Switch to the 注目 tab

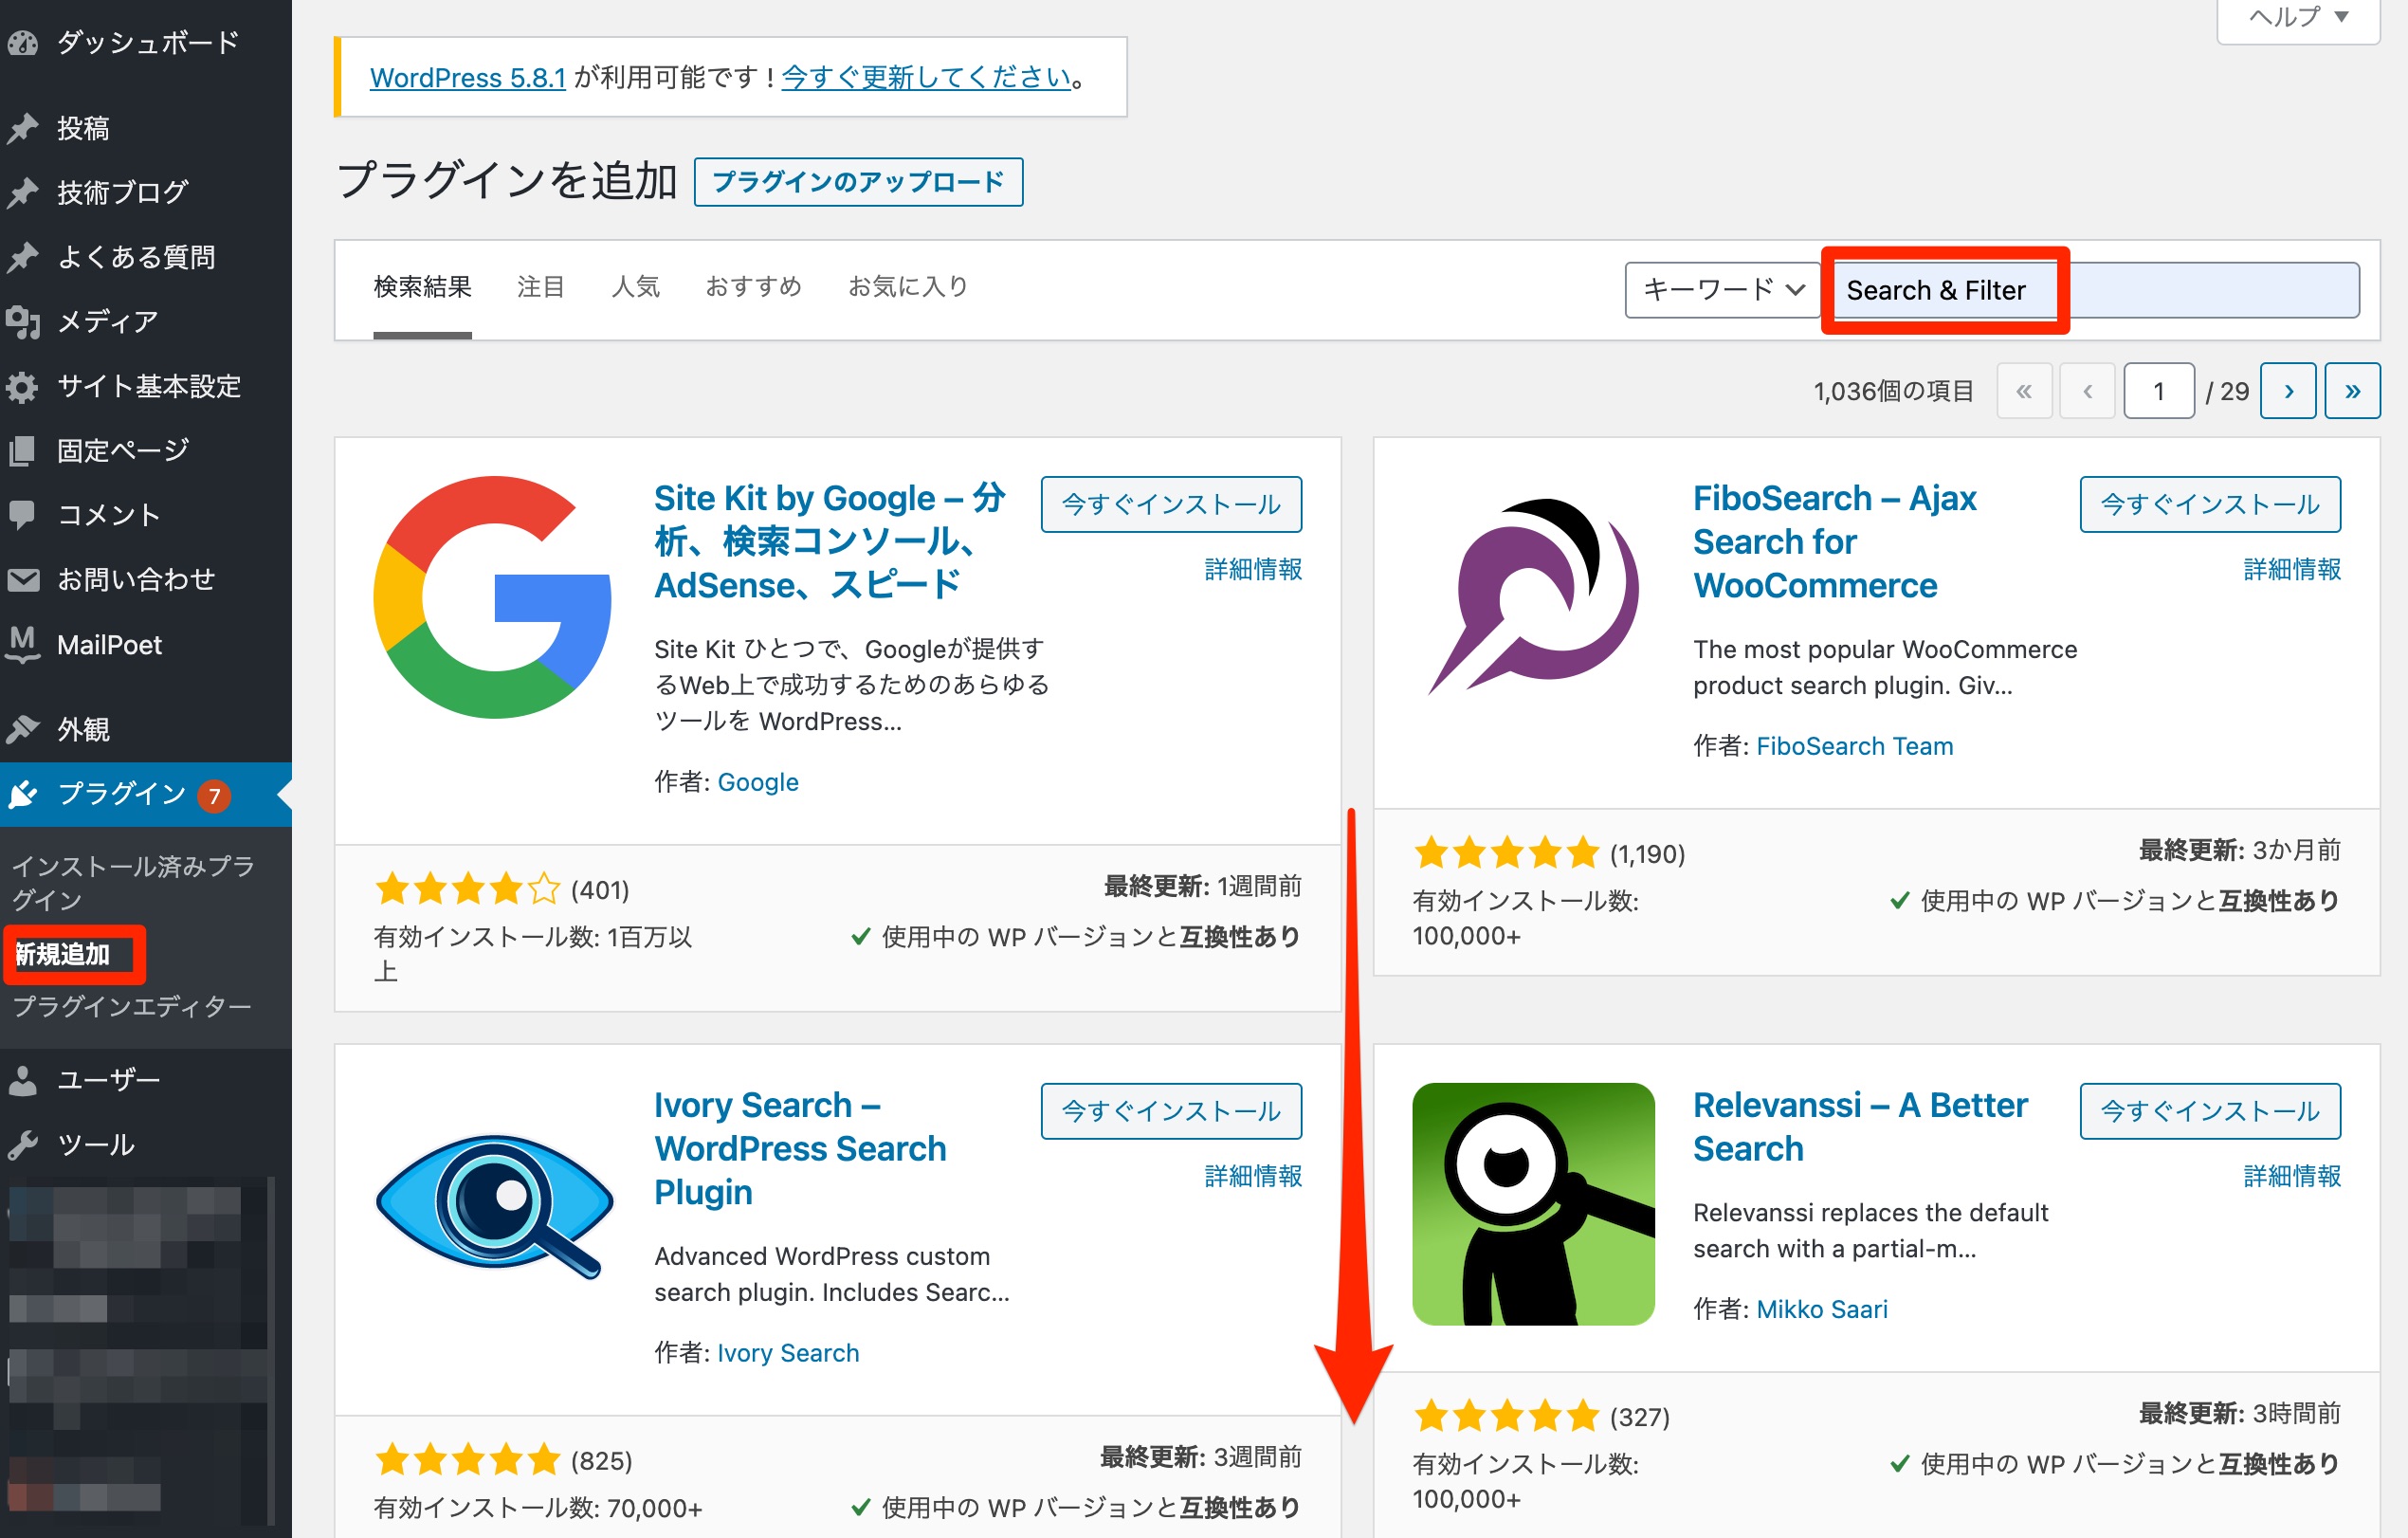pos(541,287)
